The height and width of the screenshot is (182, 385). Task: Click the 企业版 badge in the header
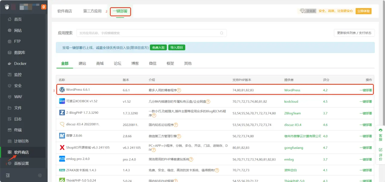pyautogui.click(x=307, y=11)
